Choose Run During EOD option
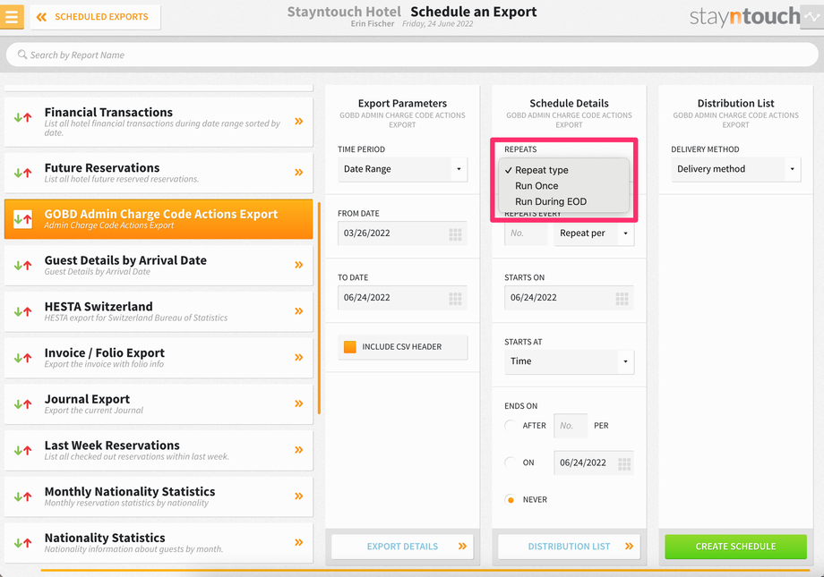Screen dimensions: 824x577 click(564, 201)
